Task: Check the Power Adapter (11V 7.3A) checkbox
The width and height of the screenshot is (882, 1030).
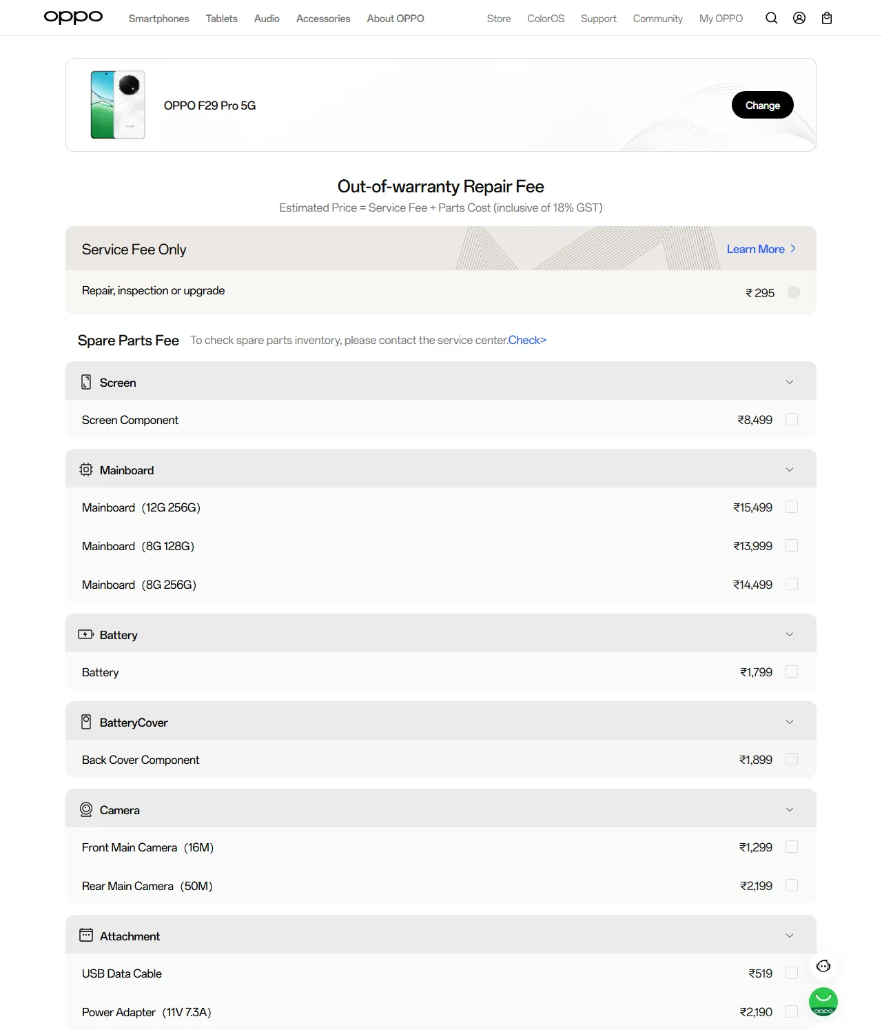Action: 792,1011
